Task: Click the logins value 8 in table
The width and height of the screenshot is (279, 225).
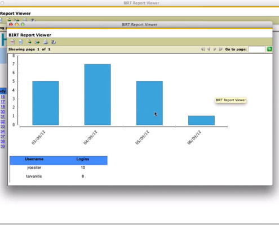Action: tap(83, 176)
